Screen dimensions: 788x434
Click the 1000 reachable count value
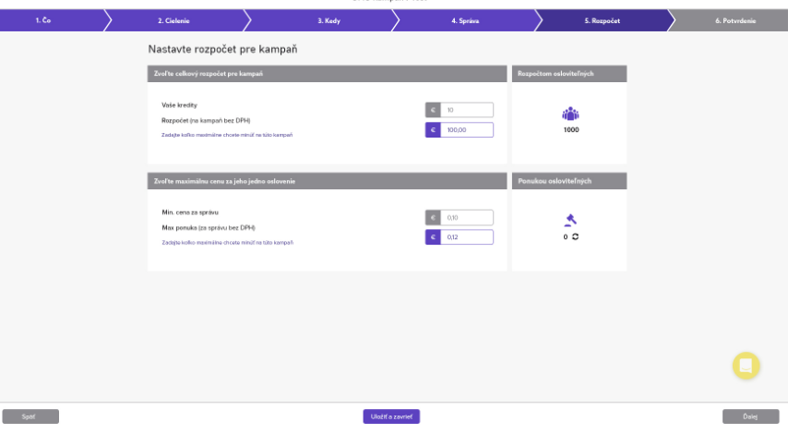pos(571,130)
